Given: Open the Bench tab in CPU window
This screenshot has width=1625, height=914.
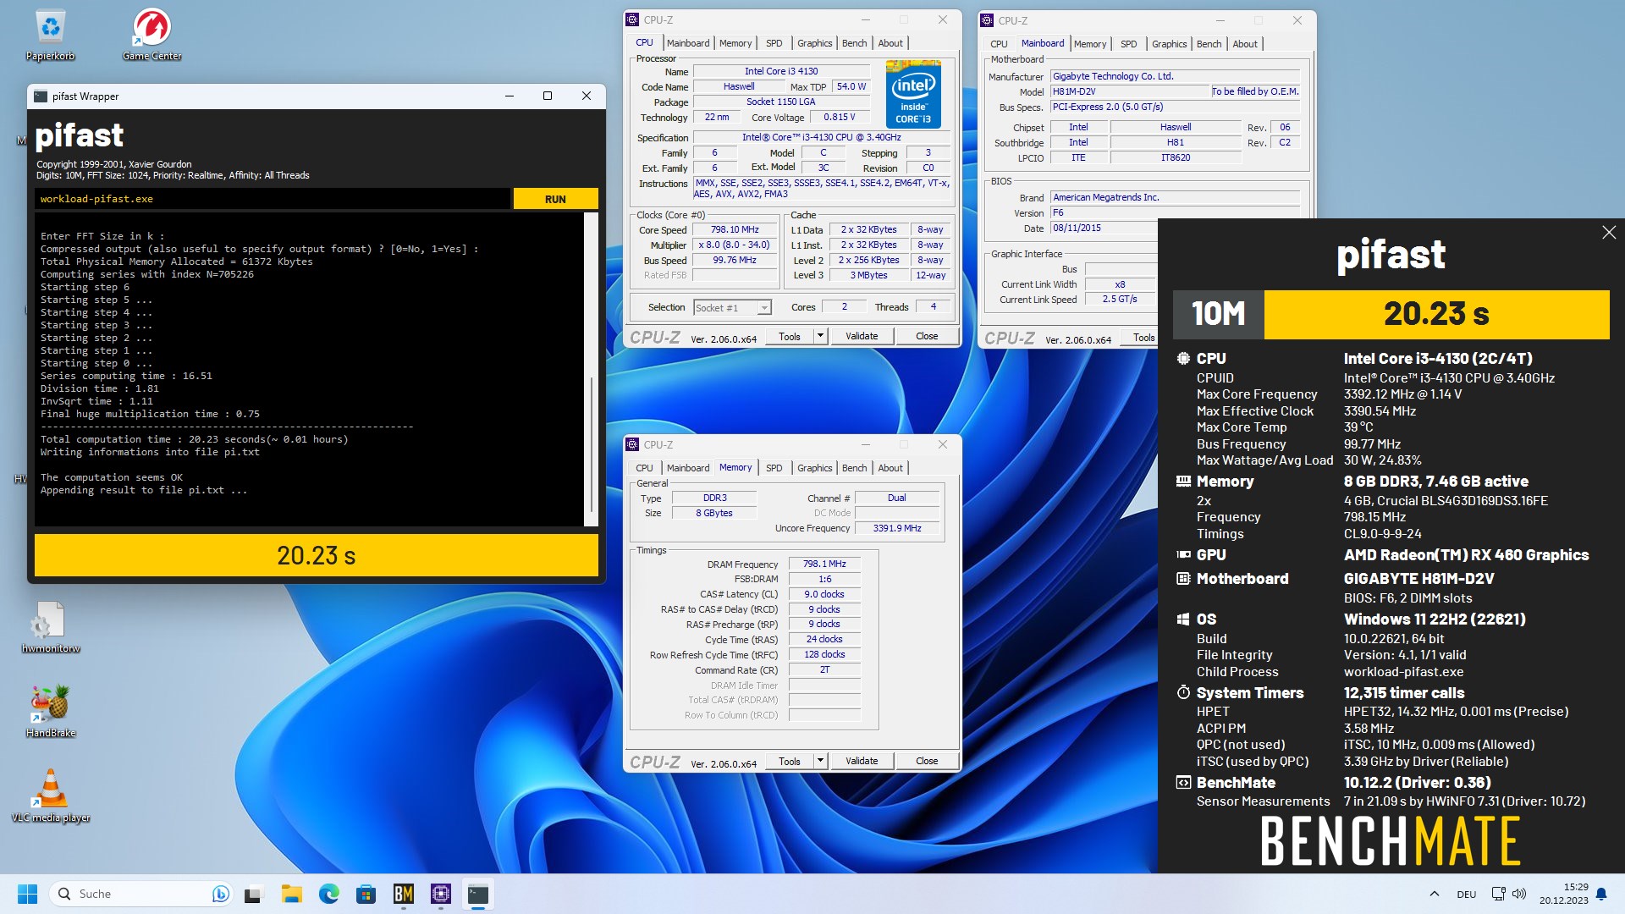Looking at the screenshot, I should (x=854, y=43).
